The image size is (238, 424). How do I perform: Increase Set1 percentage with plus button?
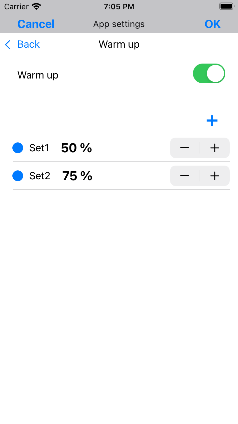[215, 148]
